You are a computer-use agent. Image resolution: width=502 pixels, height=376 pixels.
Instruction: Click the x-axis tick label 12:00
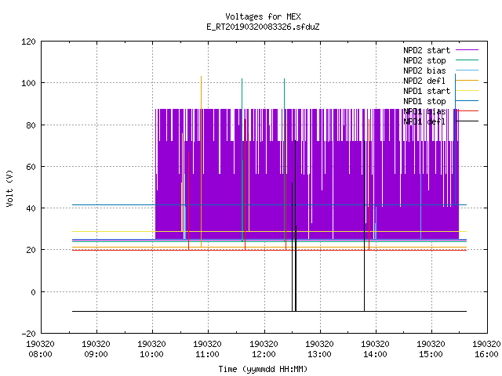click(x=264, y=354)
